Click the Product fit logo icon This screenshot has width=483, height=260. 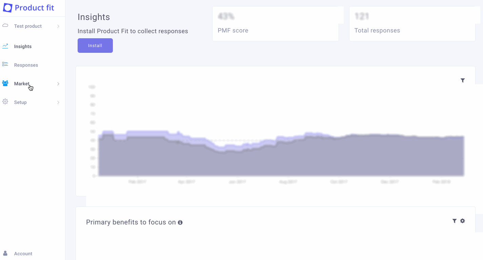tap(7, 8)
